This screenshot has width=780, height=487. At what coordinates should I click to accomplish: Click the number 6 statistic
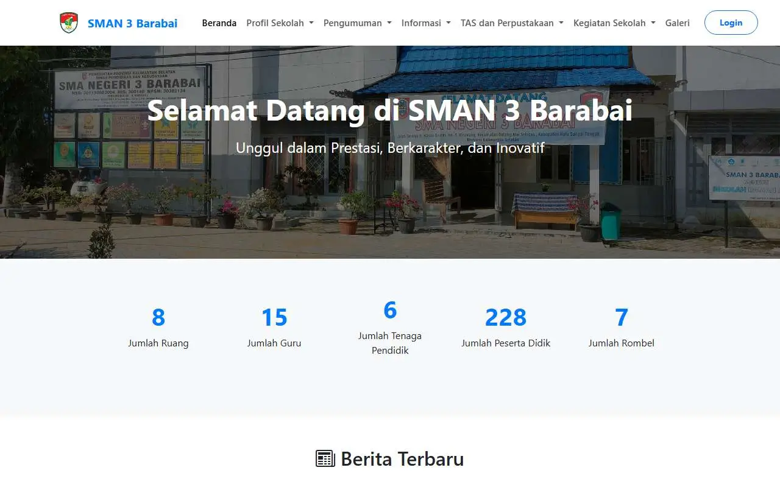[390, 310]
